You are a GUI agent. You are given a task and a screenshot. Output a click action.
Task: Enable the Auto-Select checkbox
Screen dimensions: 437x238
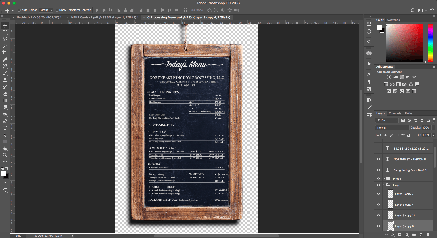tap(19, 10)
